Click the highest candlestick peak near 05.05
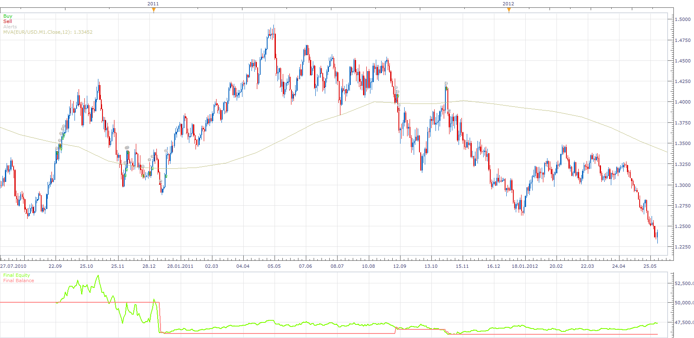The height and width of the screenshot is (338, 694). pos(274,26)
